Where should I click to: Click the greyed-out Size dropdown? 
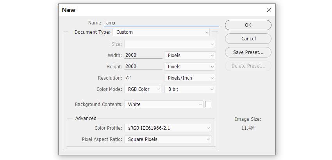[170, 44]
